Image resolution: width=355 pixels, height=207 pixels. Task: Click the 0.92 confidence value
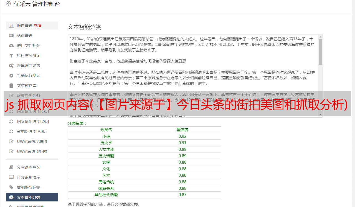point(182,136)
